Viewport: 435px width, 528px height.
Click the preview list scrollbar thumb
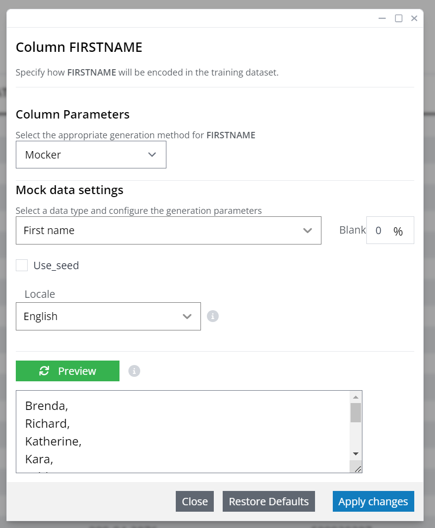[x=356, y=412]
